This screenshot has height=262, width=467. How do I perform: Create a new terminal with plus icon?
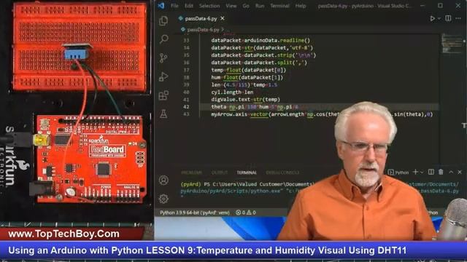point(415,172)
